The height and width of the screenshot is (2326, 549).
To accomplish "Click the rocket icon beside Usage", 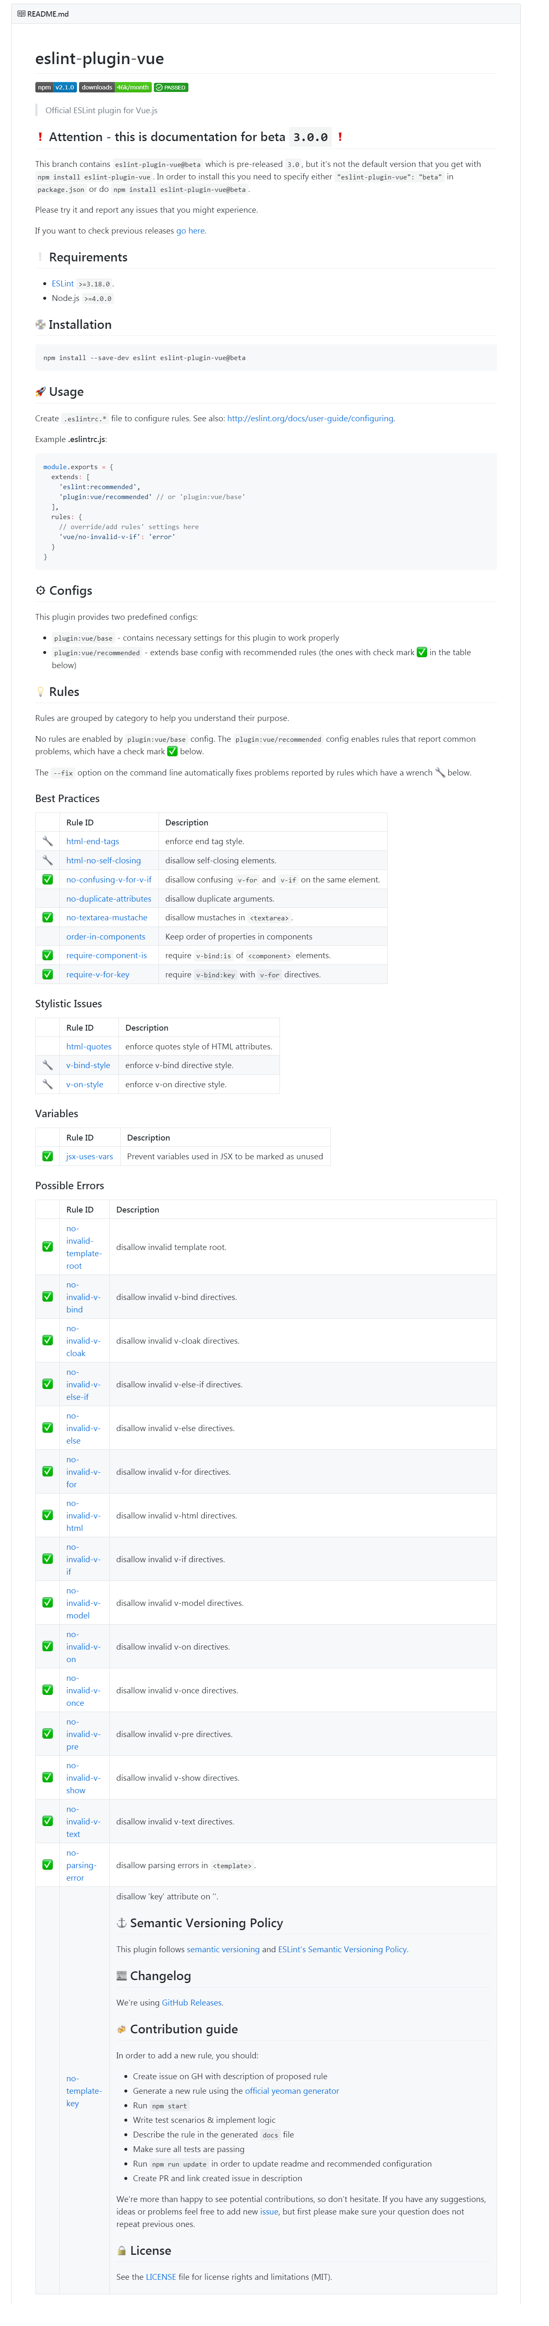I will pos(41,392).
